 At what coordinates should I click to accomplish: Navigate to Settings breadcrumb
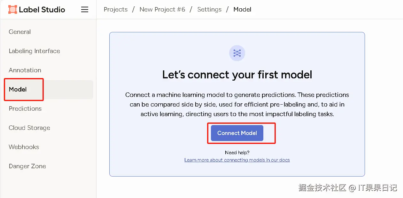pos(209,10)
